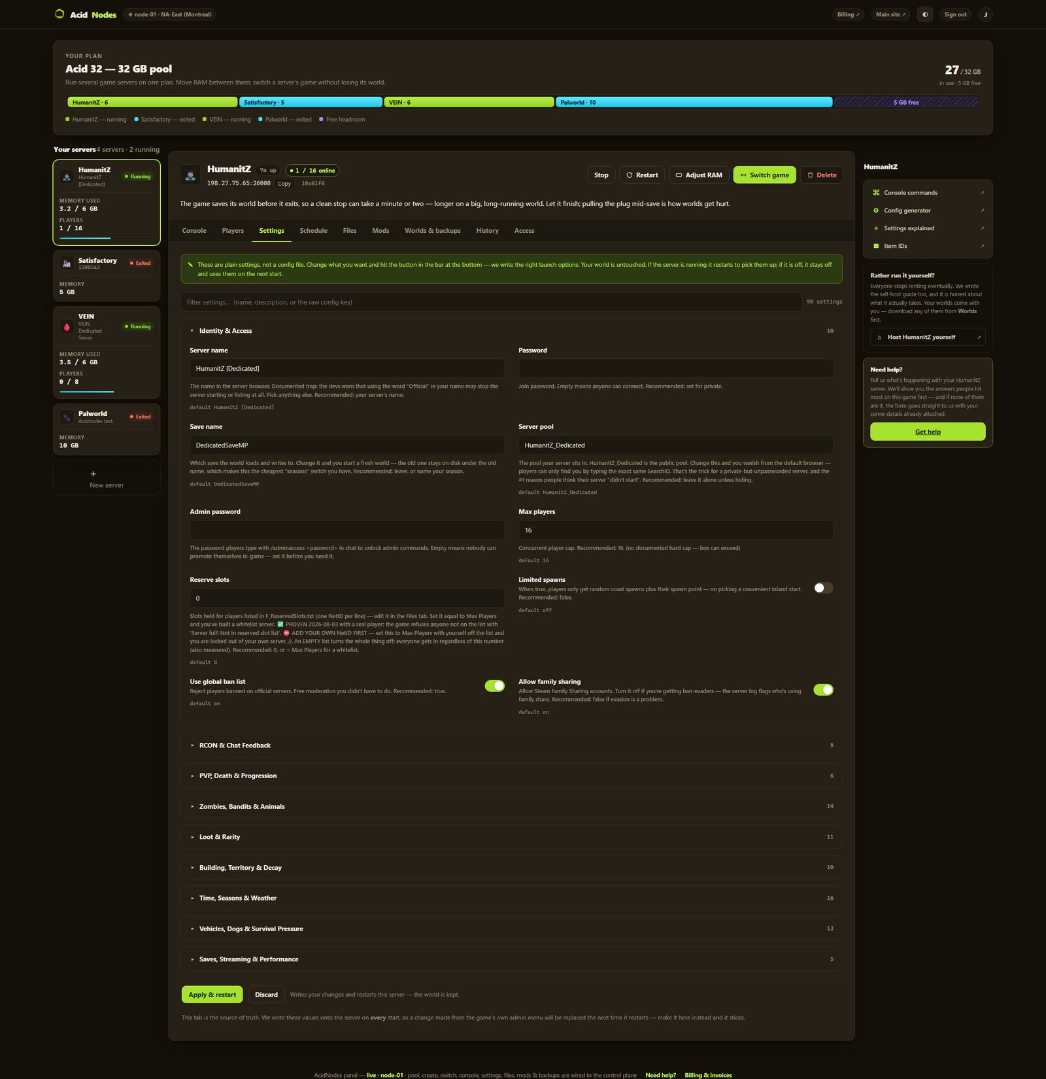Screen dimensions: 1046x1079
Task: Switch to the Players tab
Action: tap(233, 231)
